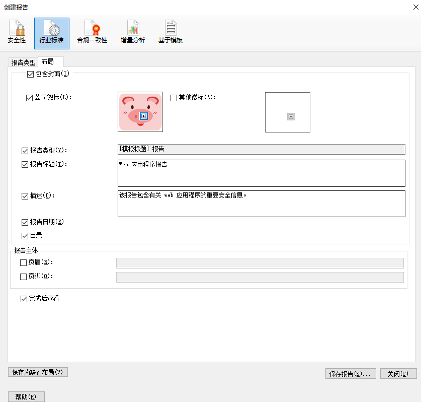
Task: Click the empty other logo box
Action: point(288,112)
